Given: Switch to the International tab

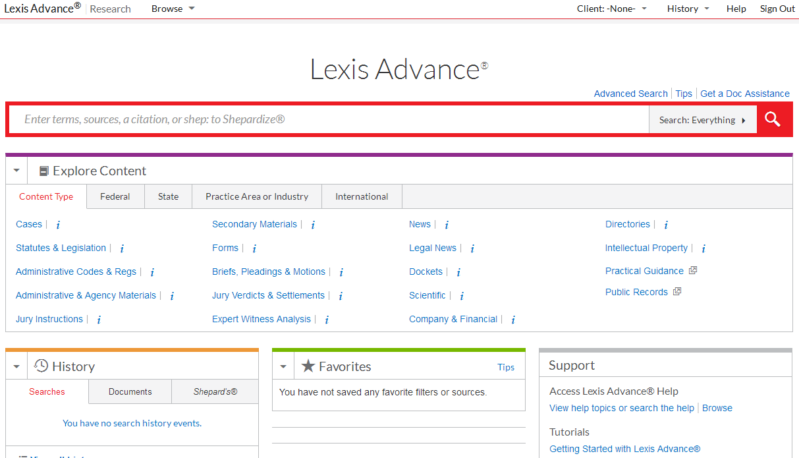Looking at the screenshot, I should coord(362,196).
